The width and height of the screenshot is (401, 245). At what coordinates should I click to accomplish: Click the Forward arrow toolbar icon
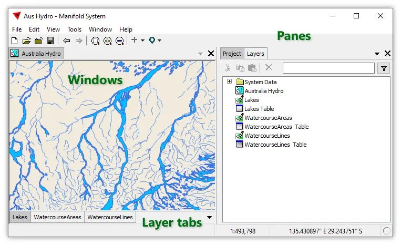click(79, 40)
